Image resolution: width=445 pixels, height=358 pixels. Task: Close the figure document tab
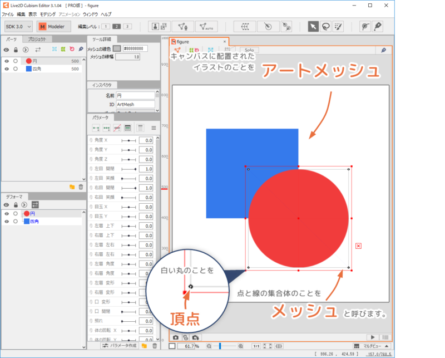pyautogui.click(x=225, y=42)
